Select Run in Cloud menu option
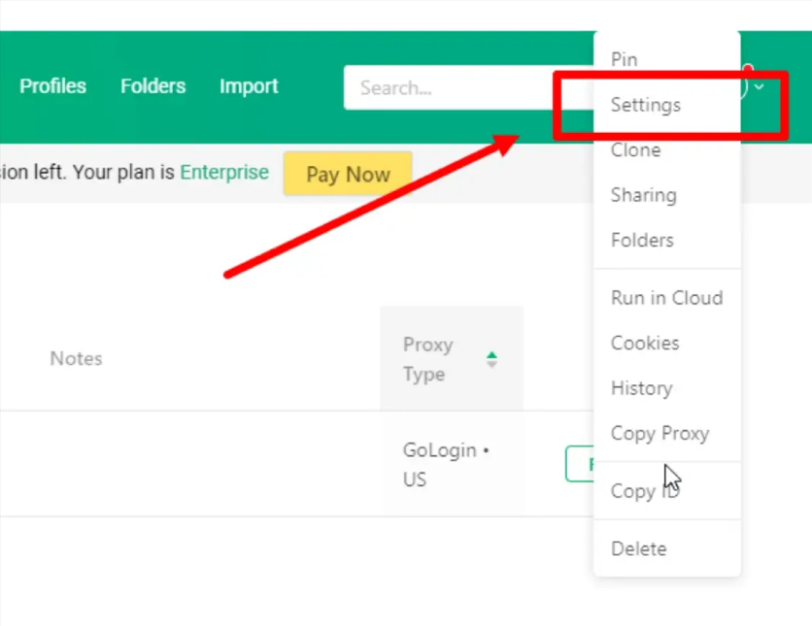Screen dimensions: 812x626 (x=666, y=298)
